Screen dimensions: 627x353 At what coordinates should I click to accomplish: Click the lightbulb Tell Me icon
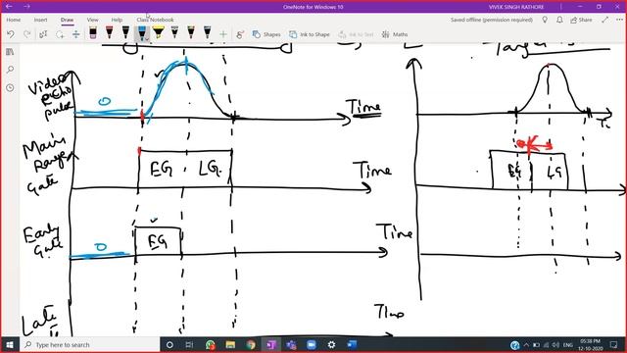point(545,20)
